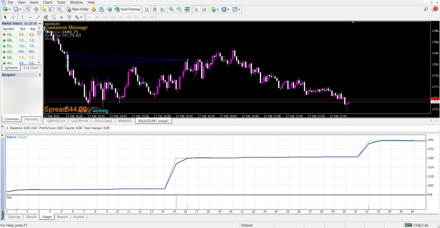Open the Help menu
The height and width of the screenshot is (228, 440).
[x=91, y=2]
